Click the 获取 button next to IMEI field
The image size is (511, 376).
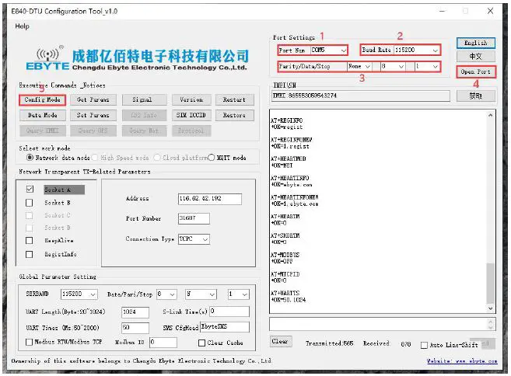pos(476,96)
